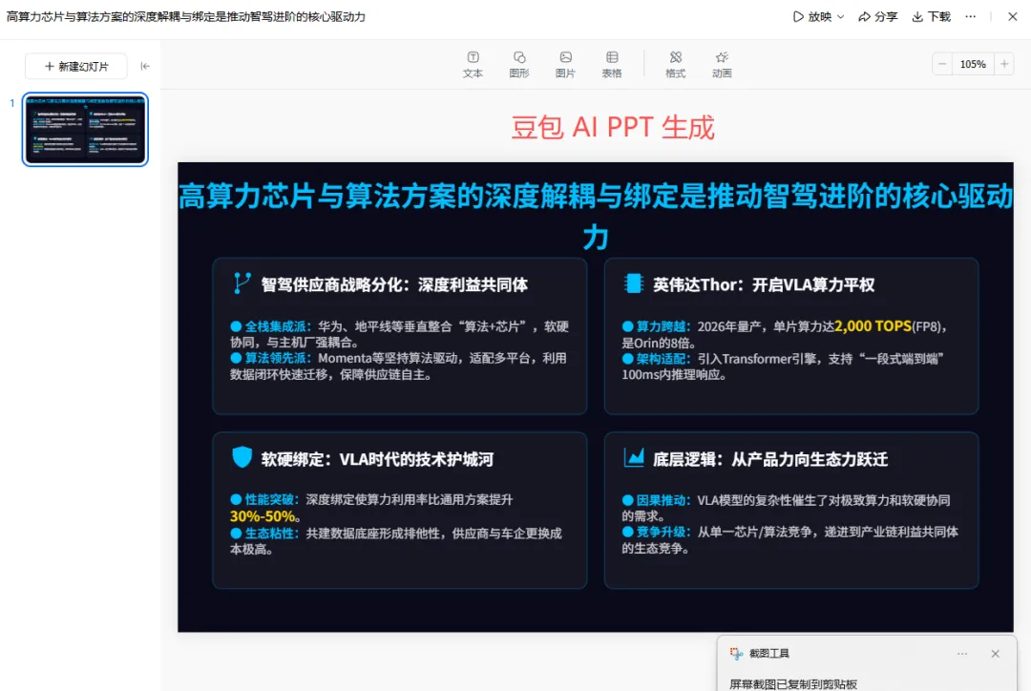1031x691 pixels.
Task: Close the PPT editor window
Action: click(x=1013, y=16)
